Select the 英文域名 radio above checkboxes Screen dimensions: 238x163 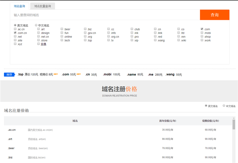15,26
